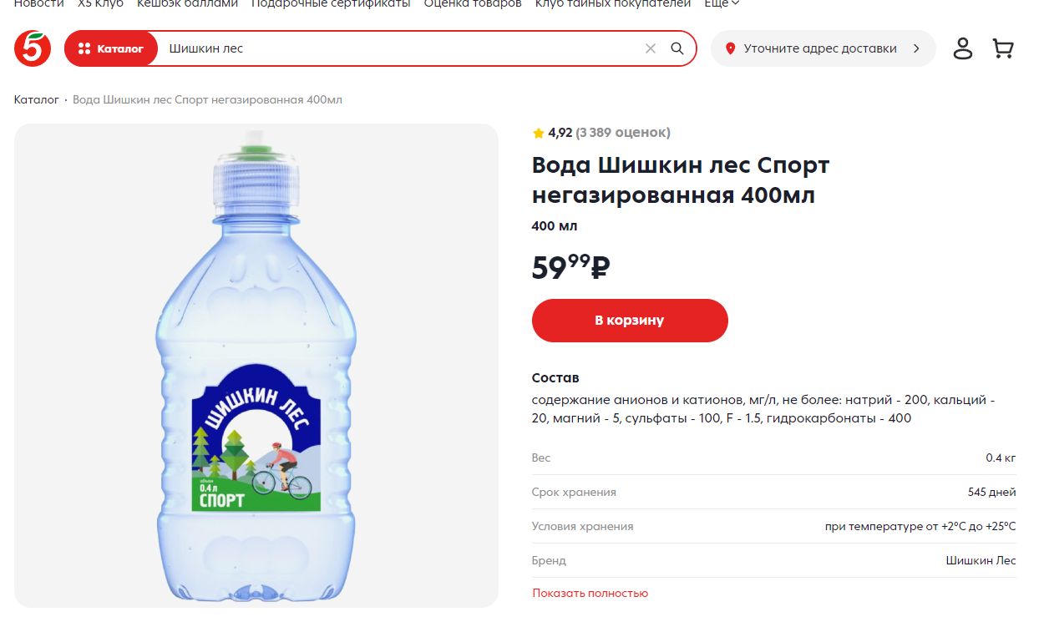Open the shopping cart icon
This screenshot has height=622, width=1049.
[x=1003, y=48]
